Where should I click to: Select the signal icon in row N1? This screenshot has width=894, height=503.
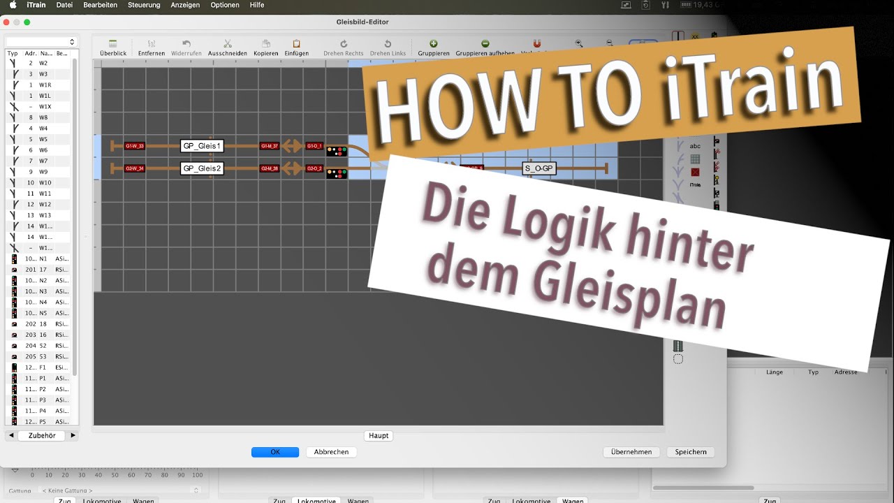tap(14, 258)
